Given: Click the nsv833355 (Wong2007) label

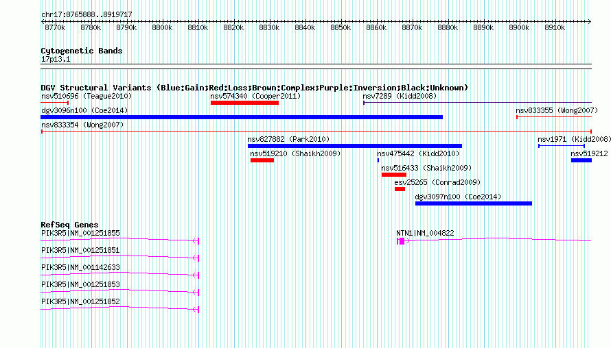Looking at the screenshot, I should 557,110.
